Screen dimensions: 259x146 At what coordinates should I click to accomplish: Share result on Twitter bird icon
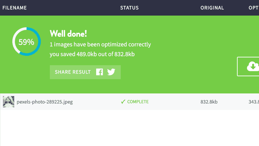(111, 72)
